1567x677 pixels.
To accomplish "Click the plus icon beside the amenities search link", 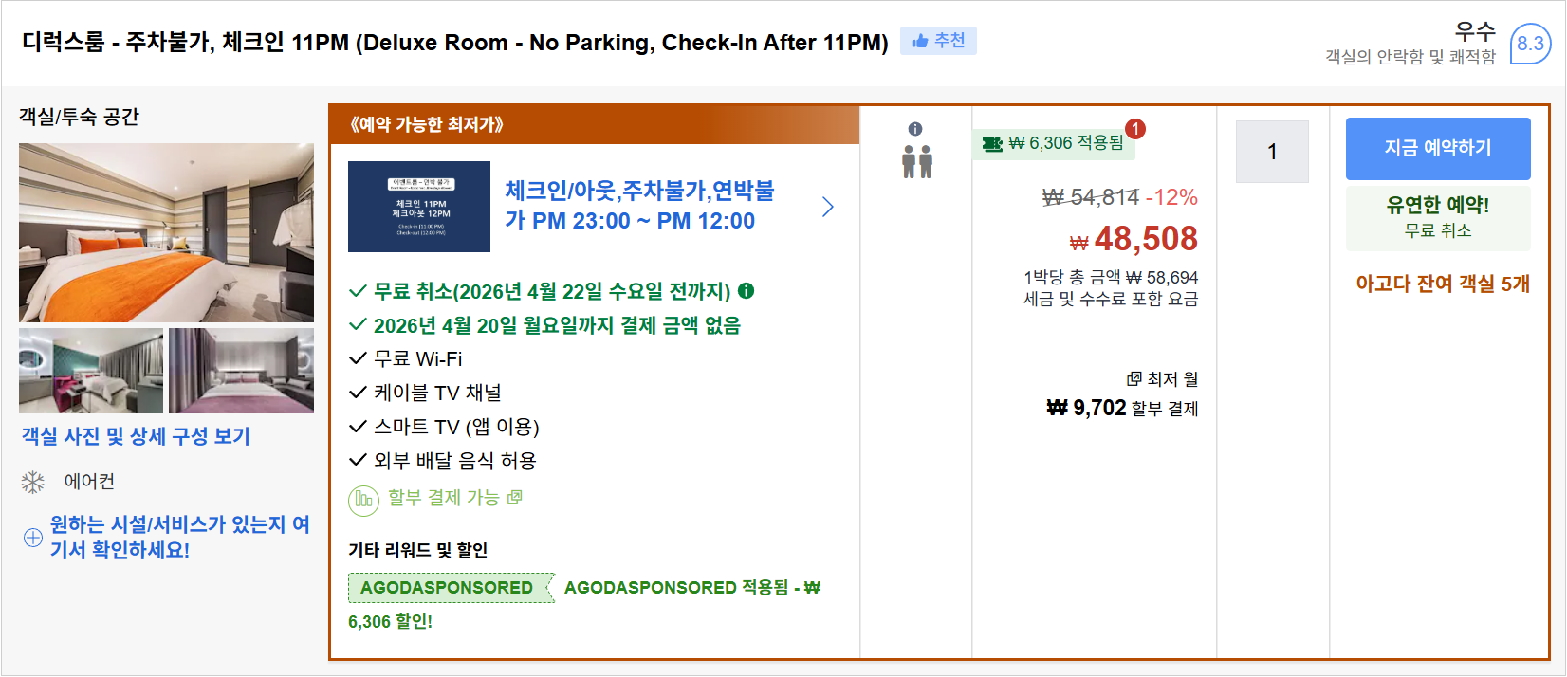I will click(31, 537).
